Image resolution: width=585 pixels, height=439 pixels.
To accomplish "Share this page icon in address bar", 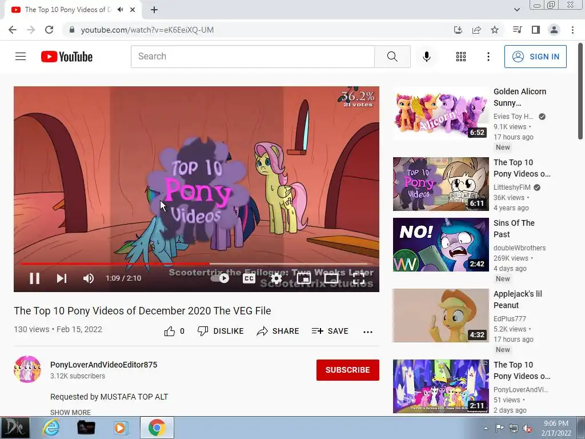I will click(476, 30).
